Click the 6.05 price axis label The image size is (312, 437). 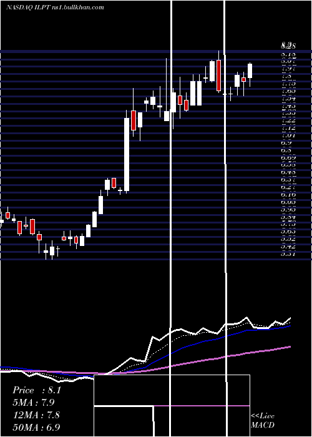tap(288, 202)
